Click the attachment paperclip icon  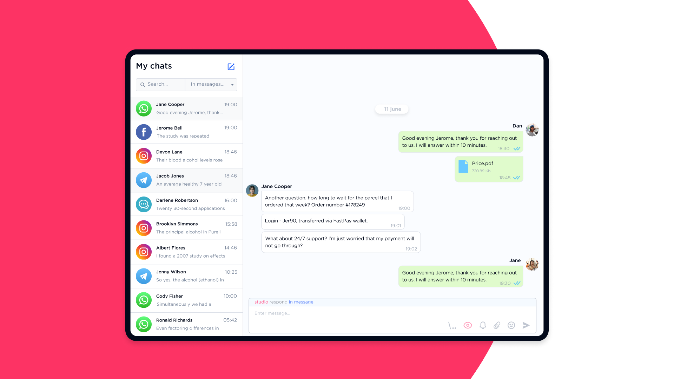497,325
